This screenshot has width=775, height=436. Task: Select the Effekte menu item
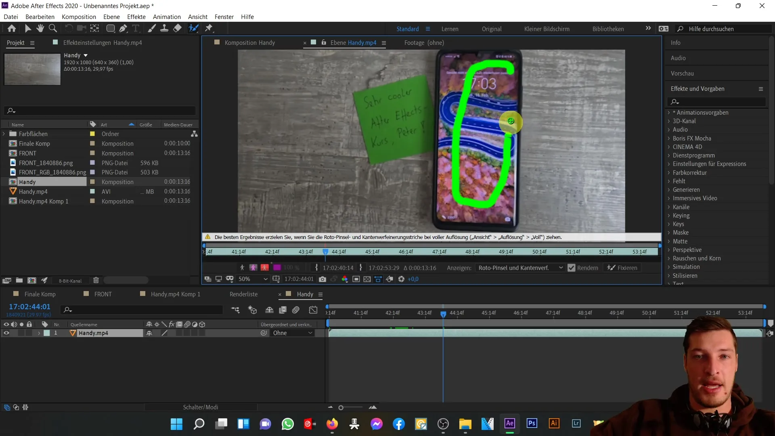click(136, 17)
